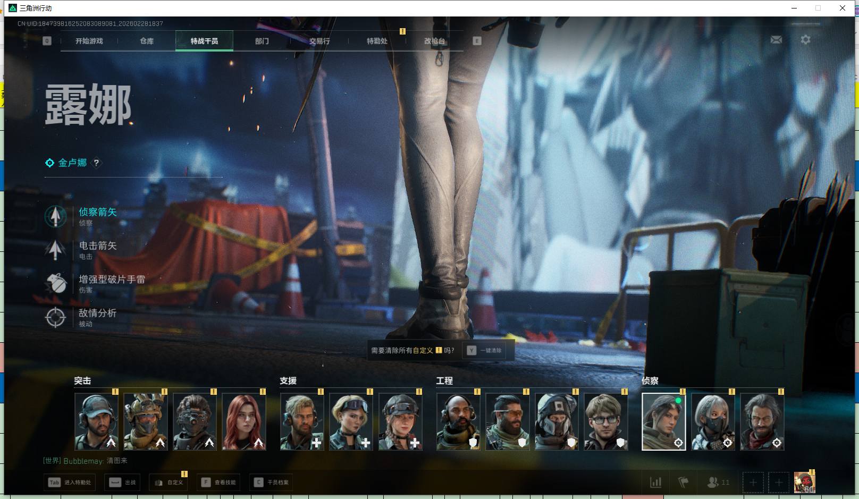Open the settings gear icon

[x=805, y=40]
